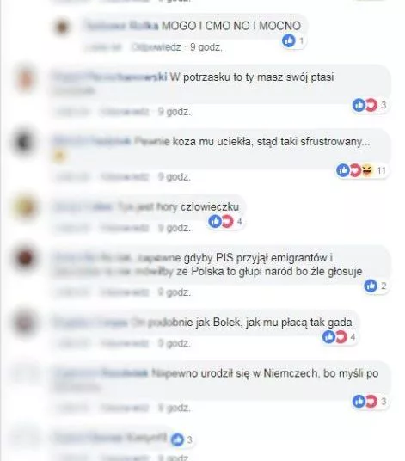This screenshot has width=405, height=461.
Task: Open avatar of 'W potrzasku' commenter
Action: (x=25, y=79)
